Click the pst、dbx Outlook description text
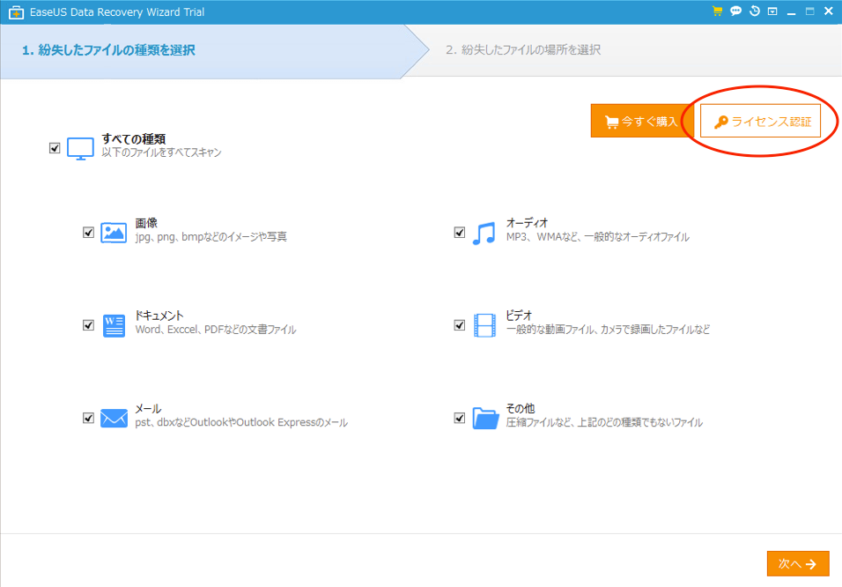 pyautogui.click(x=241, y=422)
